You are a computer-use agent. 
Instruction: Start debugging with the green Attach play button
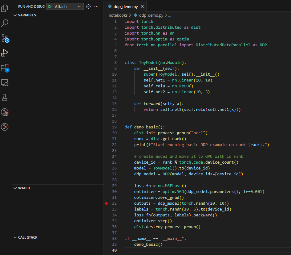coord(50,6)
